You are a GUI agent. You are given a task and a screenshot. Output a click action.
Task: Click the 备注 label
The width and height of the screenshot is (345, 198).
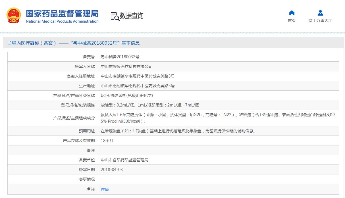[x=91, y=150]
